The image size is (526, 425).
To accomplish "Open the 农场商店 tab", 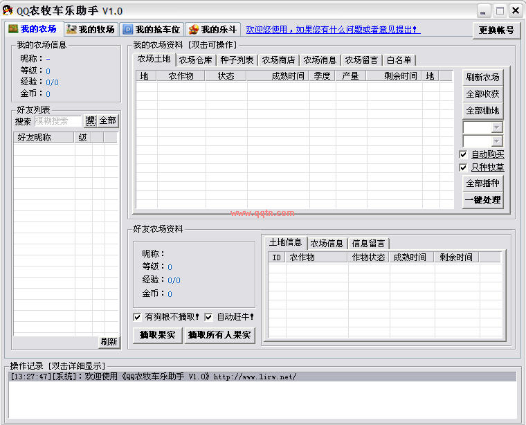I will tap(278, 60).
